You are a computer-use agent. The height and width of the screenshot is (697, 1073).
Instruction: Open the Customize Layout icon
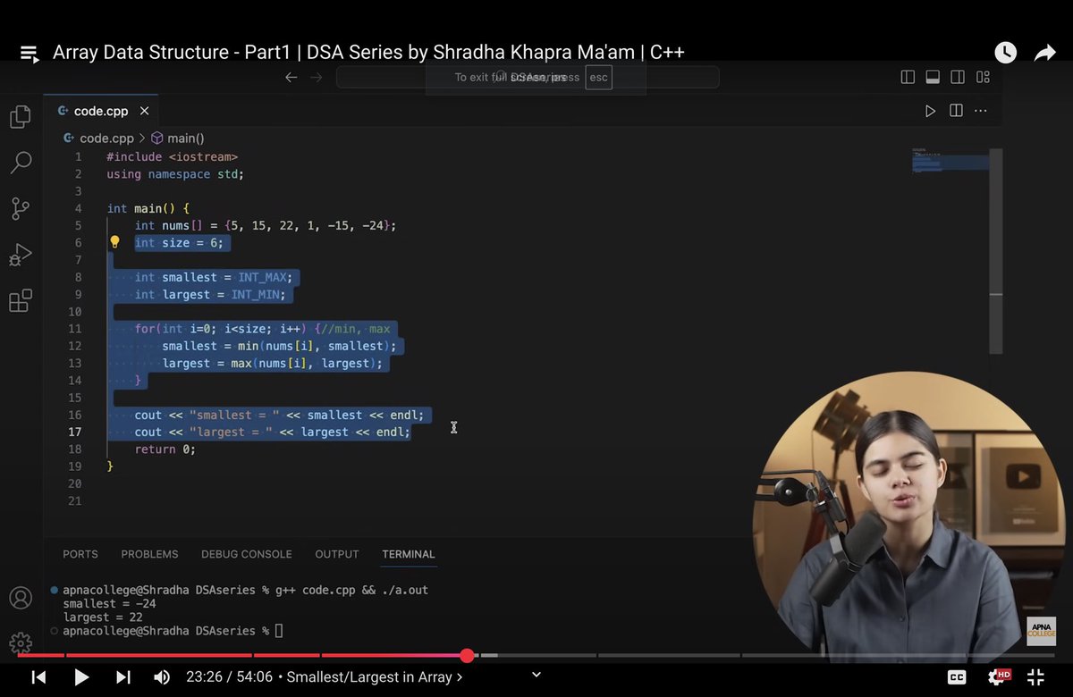click(983, 77)
